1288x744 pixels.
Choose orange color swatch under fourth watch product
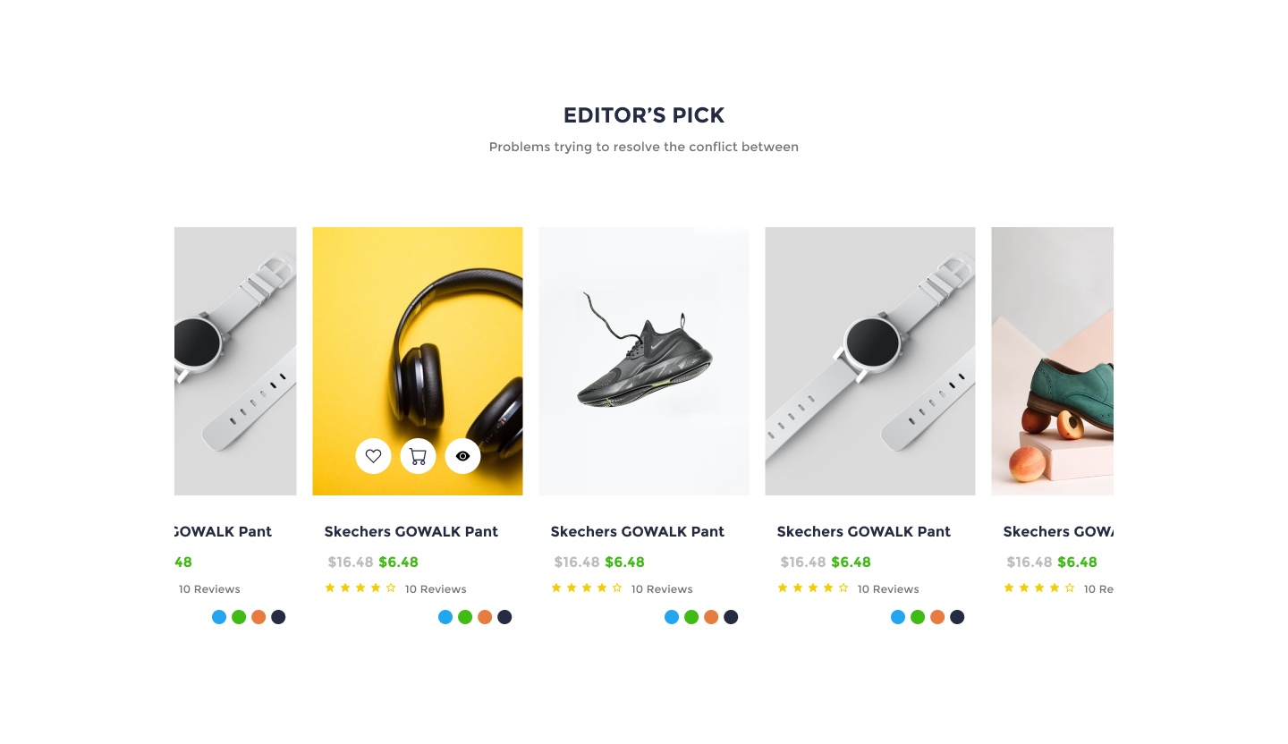click(937, 617)
